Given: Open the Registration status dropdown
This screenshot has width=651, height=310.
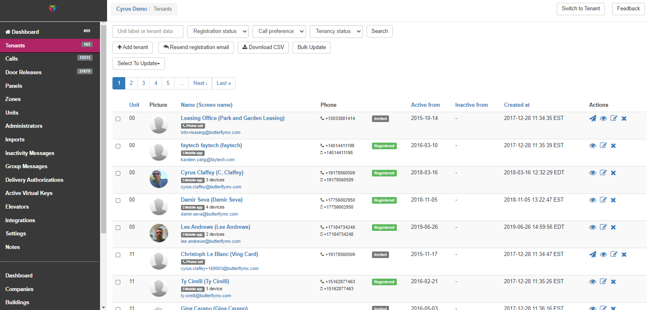Looking at the screenshot, I should click(218, 31).
